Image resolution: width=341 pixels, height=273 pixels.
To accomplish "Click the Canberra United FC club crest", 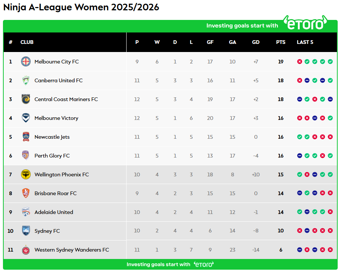I will click(x=26, y=80).
